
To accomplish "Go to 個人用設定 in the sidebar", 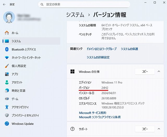I will (x=19, y=66).
